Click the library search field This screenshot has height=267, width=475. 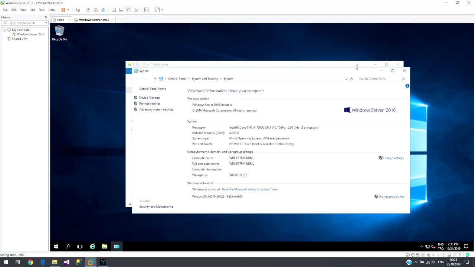pyautogui.click(x=25, y=23)
